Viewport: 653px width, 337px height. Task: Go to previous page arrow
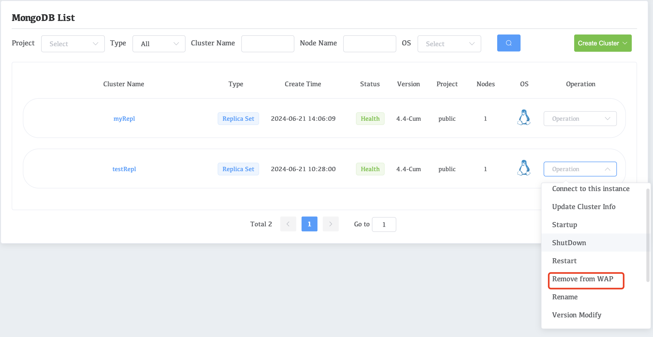pos(288,224)
